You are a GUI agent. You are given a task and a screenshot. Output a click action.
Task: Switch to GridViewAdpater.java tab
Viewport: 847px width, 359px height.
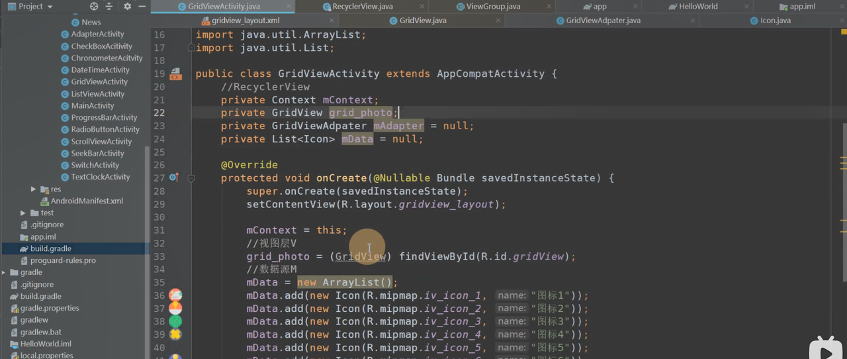click(603, 21)
